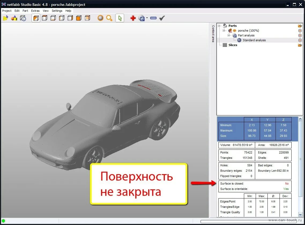Click the Volume value 61478.5519 in³
The image size is (305, 225).
[242, 145]
